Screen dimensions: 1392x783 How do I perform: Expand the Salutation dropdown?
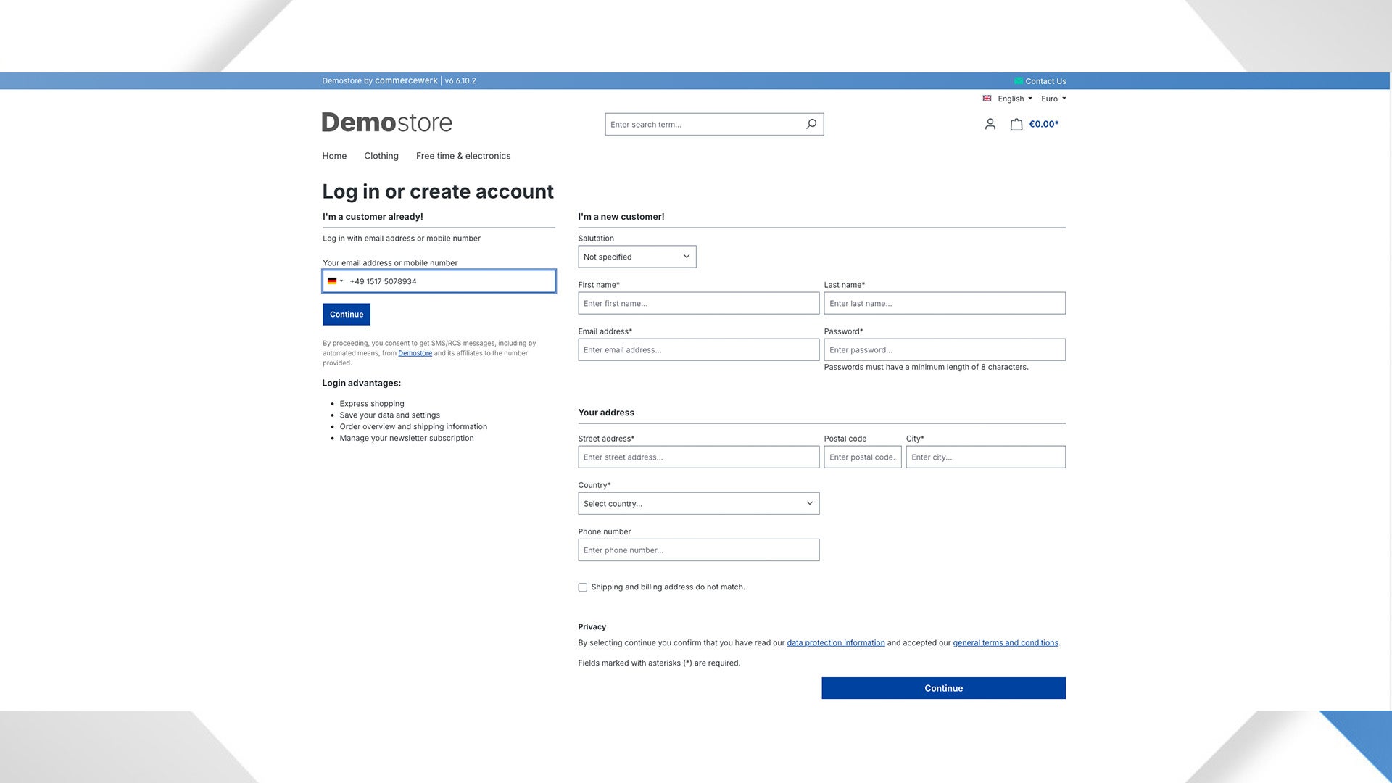coord(637,257)
